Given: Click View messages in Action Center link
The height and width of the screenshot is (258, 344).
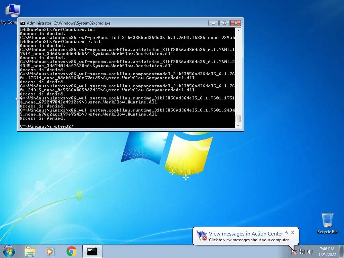Looking at the screenshot, I should point(246,234).
